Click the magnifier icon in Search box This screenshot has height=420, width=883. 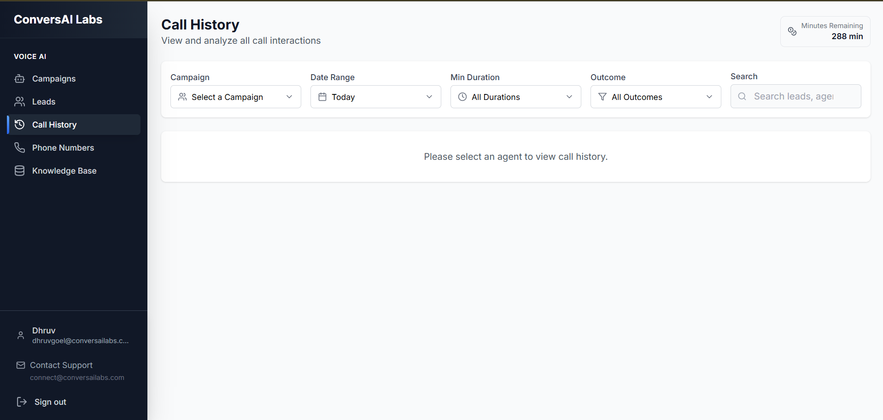(742, 96)
